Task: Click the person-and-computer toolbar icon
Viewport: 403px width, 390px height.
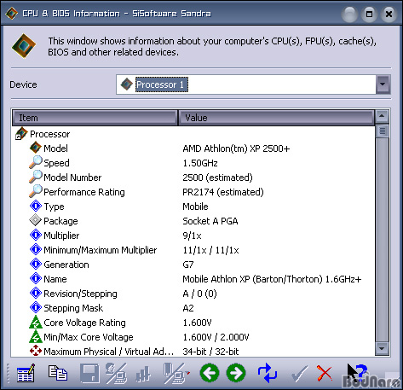Action: [x=116, y=373]
